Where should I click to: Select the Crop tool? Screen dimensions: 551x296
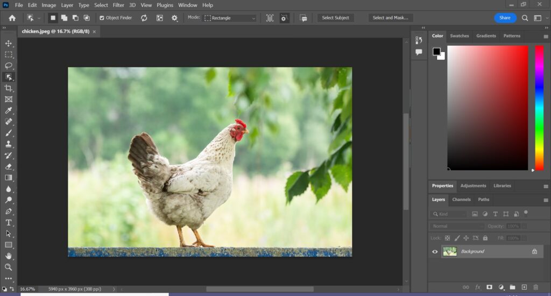9,88
